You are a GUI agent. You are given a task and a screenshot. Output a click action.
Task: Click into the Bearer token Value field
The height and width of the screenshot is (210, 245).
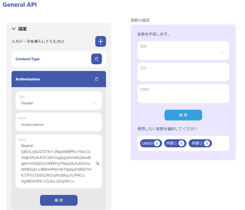(x=59, y=161)
